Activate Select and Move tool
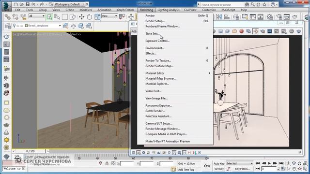Viewport: 310px width, 174px height. (x=81, y=17)
